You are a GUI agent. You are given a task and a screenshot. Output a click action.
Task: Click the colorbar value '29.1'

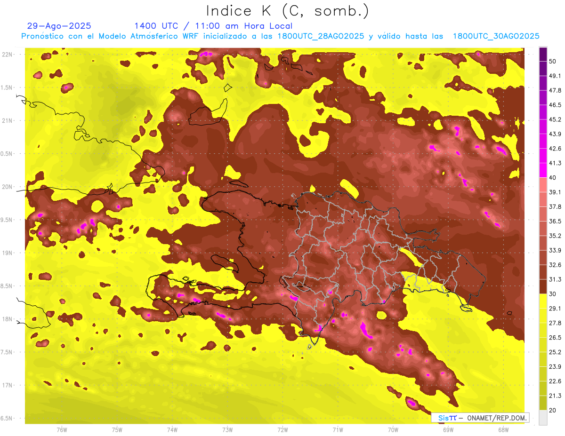(x=555, y=308)
